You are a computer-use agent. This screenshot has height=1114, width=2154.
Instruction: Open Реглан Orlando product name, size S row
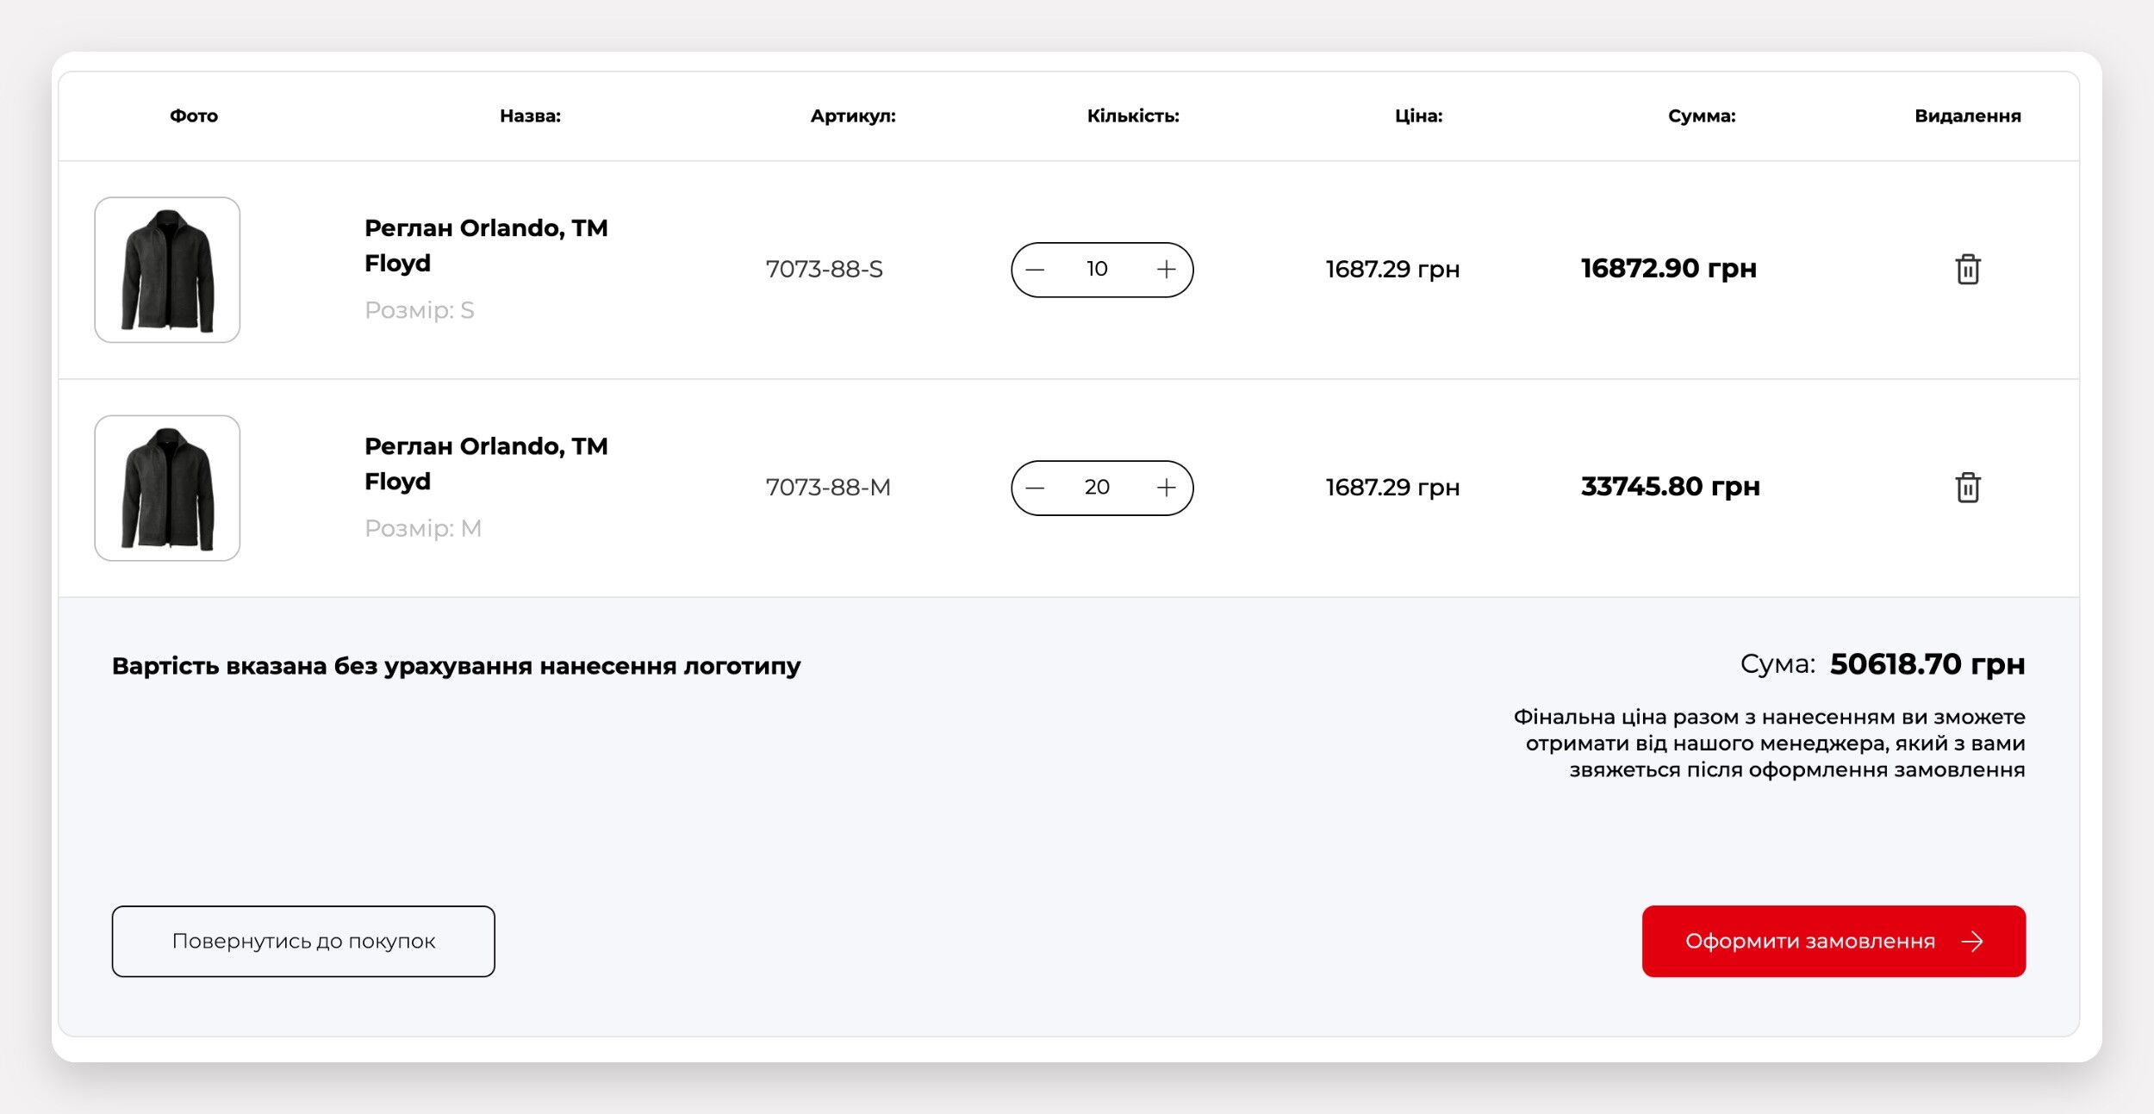(x=486, y=246)
